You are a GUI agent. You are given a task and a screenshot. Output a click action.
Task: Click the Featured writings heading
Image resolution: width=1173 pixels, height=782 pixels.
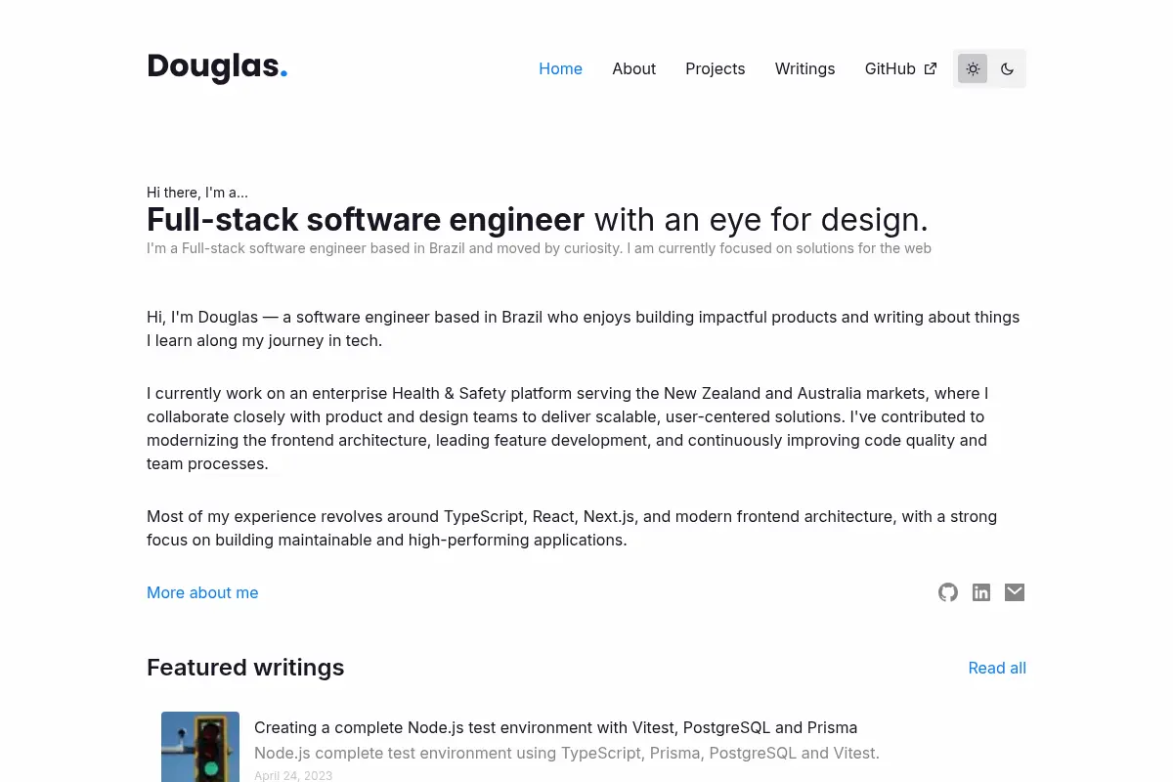[245, 668]
